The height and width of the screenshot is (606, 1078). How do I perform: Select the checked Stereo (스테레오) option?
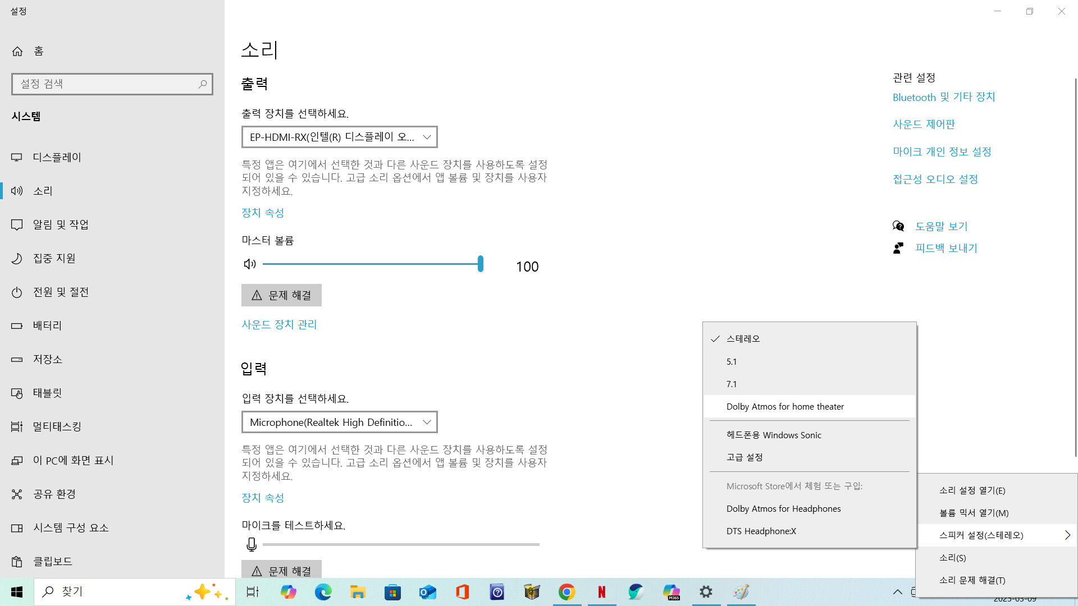pos(743,339)
